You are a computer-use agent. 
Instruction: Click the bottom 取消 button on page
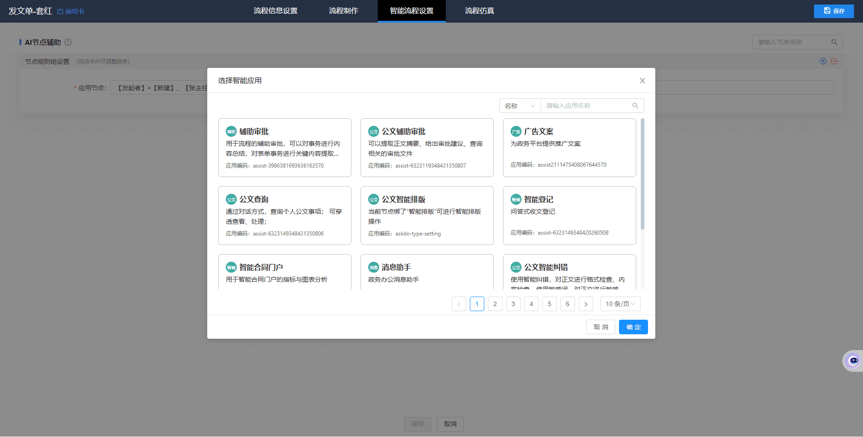click(x=450, y=424)
